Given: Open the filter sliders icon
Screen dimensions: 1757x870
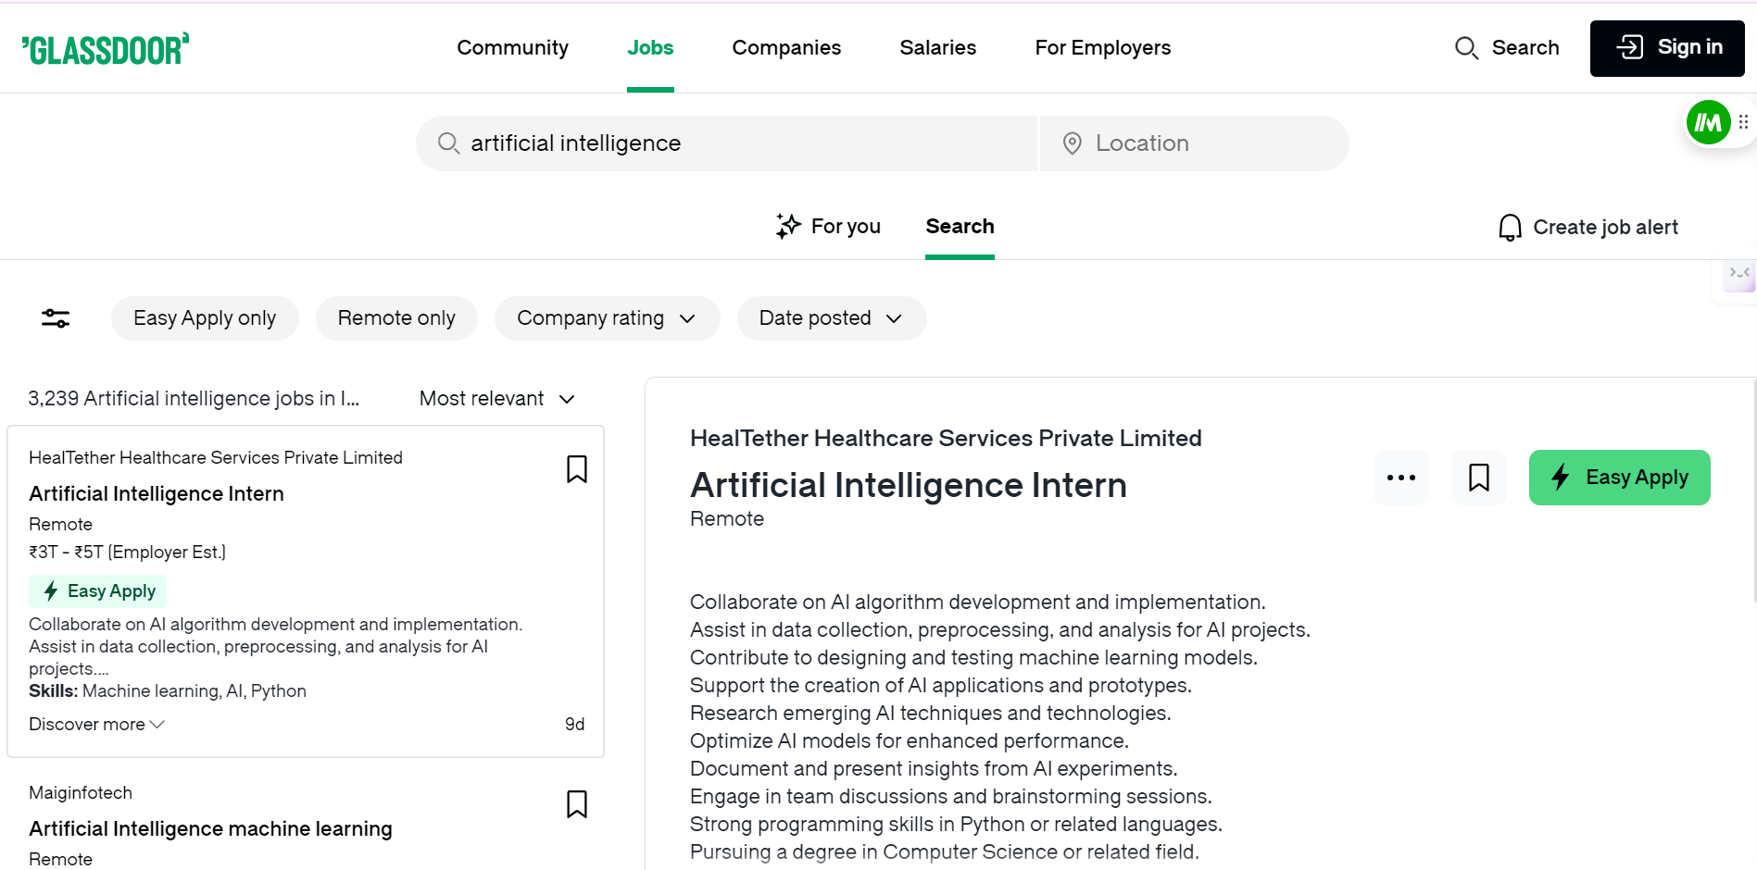Looking at the screenshot, I should click(56, 318).
